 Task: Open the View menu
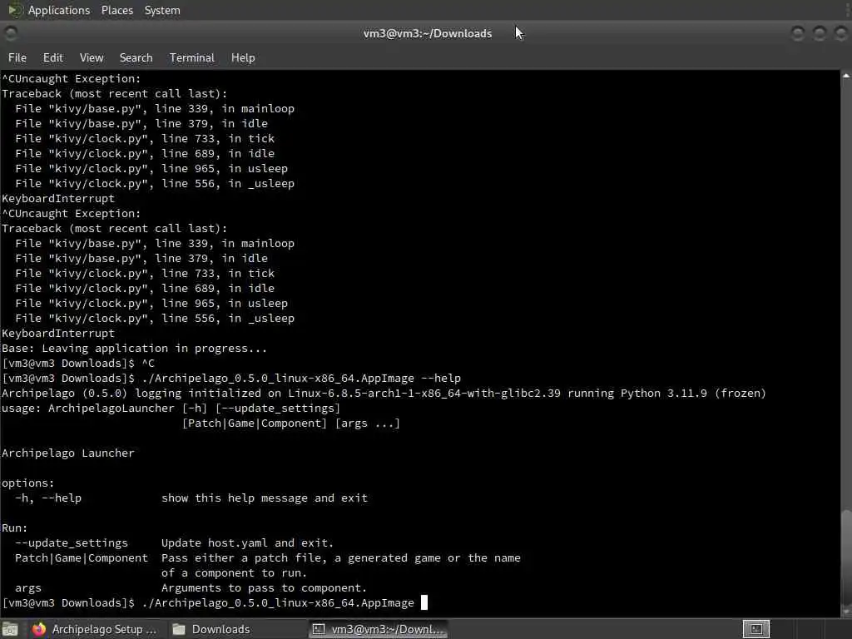[x=92, y=57]
